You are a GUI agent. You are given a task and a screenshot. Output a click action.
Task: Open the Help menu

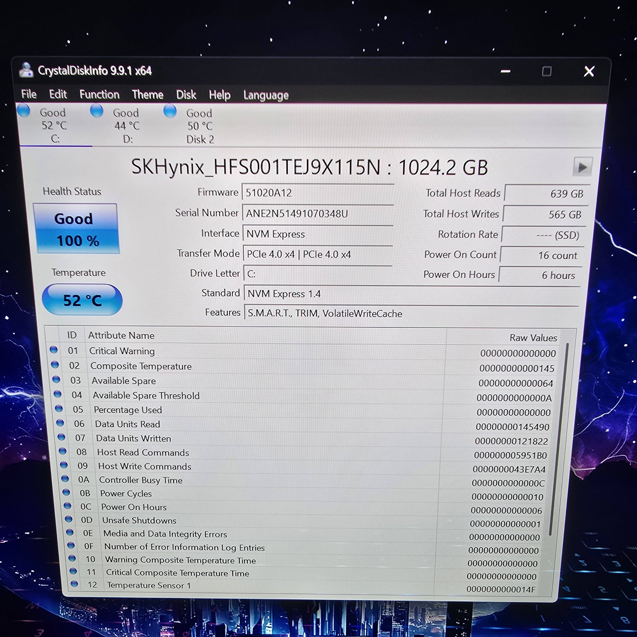220,95
